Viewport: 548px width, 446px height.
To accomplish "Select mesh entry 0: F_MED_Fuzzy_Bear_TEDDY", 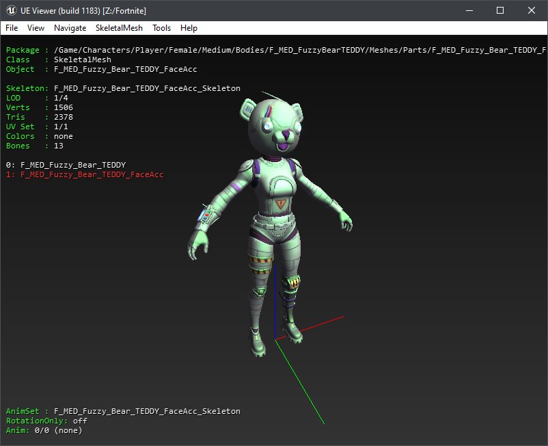I will [66, 165].
